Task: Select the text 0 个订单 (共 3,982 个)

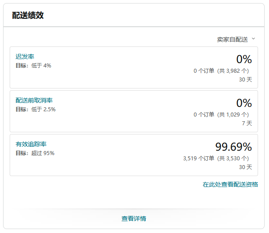Action: coord(221,71)
